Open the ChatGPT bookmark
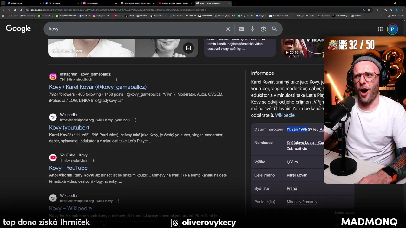406x228 pixels. [142, 16]
